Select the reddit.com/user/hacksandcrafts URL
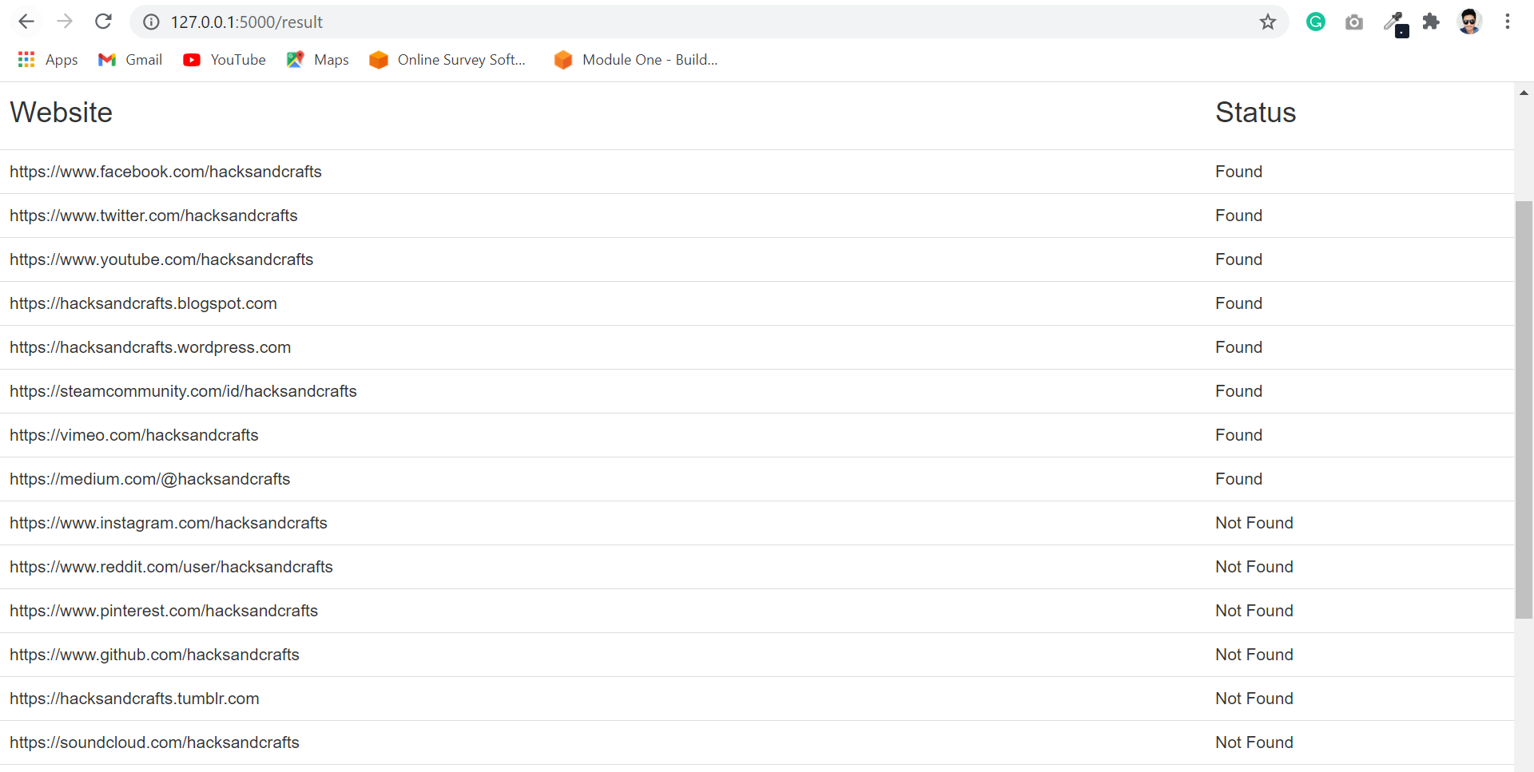1534x772 pixels. pos(171,567)
